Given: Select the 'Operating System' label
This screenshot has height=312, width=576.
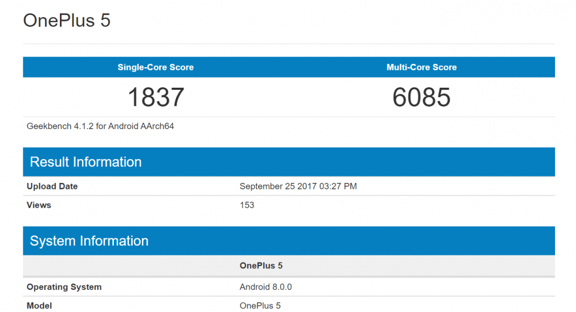Looking at the screenshot, I should tap(64, 287).
